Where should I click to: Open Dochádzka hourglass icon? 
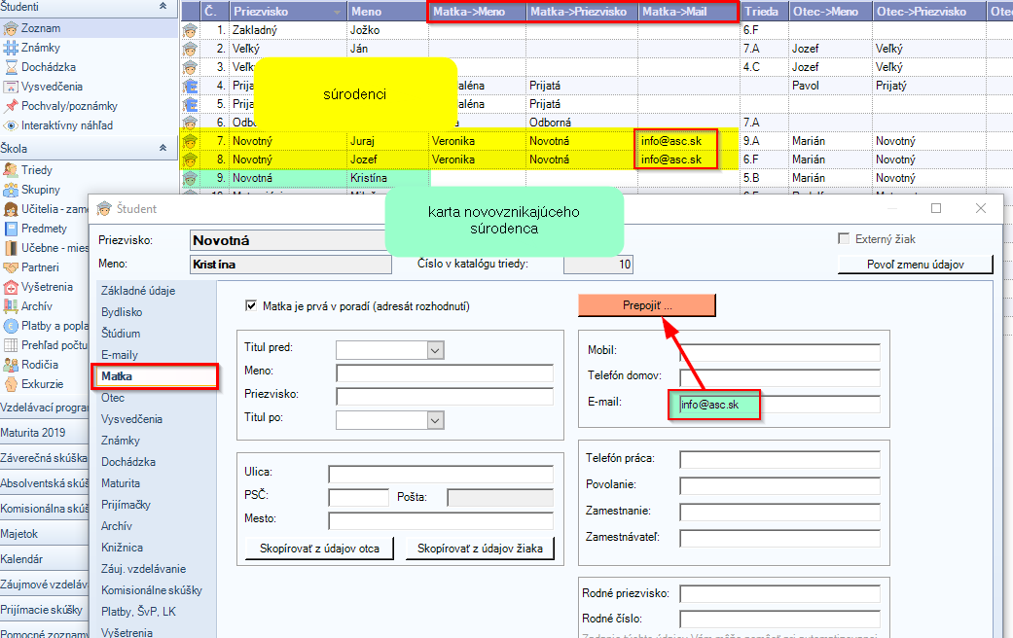tap(11, 67)
